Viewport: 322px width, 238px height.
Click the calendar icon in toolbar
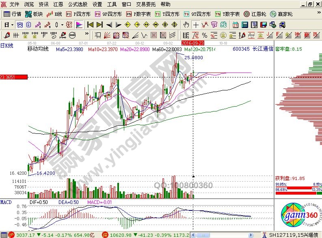(x=235, y=24)
